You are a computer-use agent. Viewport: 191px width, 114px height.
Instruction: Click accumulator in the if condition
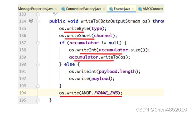[x=84, y=43]
